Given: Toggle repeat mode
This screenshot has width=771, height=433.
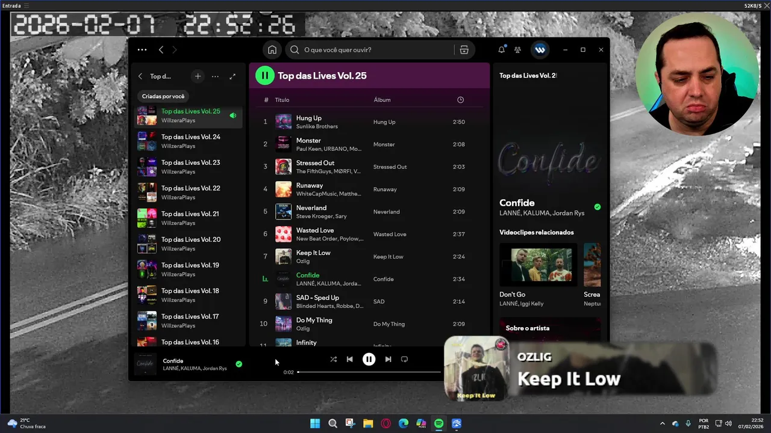Looking at the screenshot, I should tap(404, 359).
